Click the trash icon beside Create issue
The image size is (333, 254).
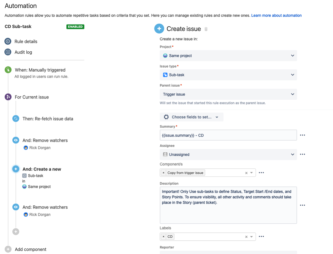[x=206, y=29]
